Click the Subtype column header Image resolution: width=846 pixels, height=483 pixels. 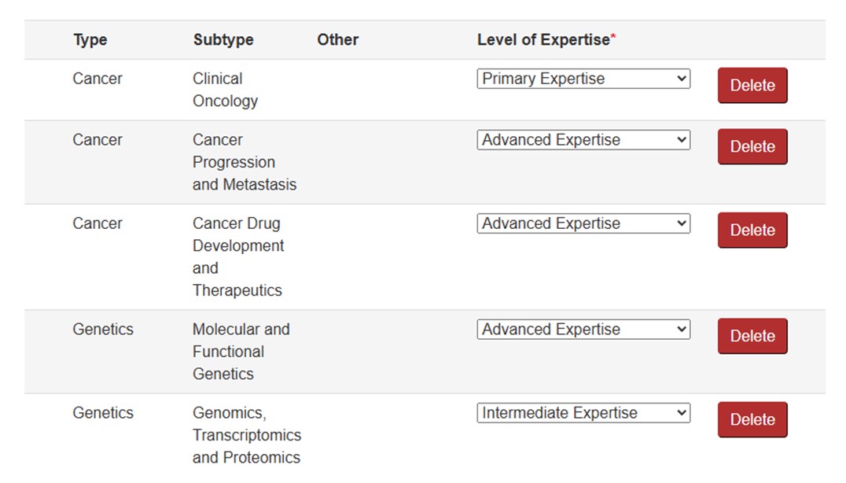tap(223, 40)
